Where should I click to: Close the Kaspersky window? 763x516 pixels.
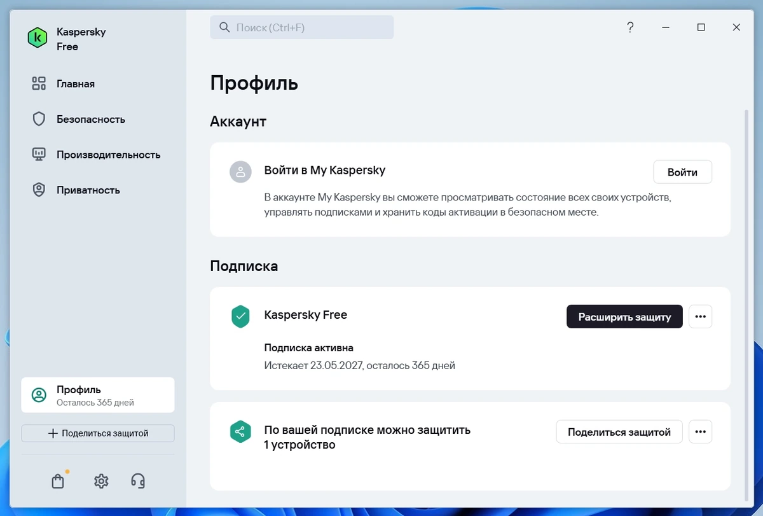point(736,27)
